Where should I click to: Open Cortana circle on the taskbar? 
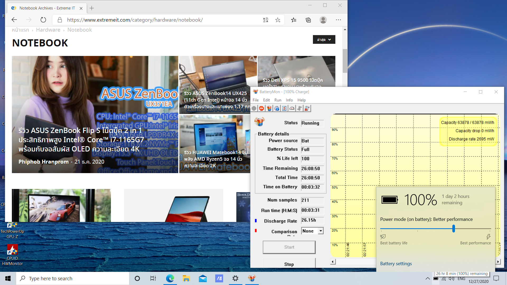137,278
